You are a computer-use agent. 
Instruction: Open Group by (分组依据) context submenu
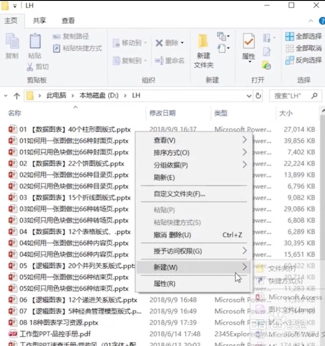[194, 165]
